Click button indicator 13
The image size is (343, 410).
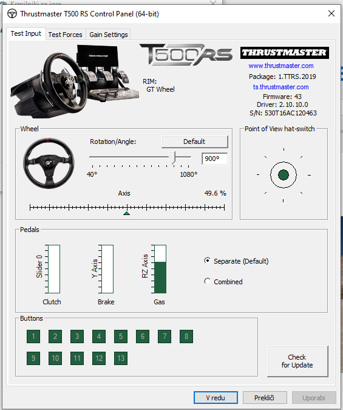tap(121, 358)
